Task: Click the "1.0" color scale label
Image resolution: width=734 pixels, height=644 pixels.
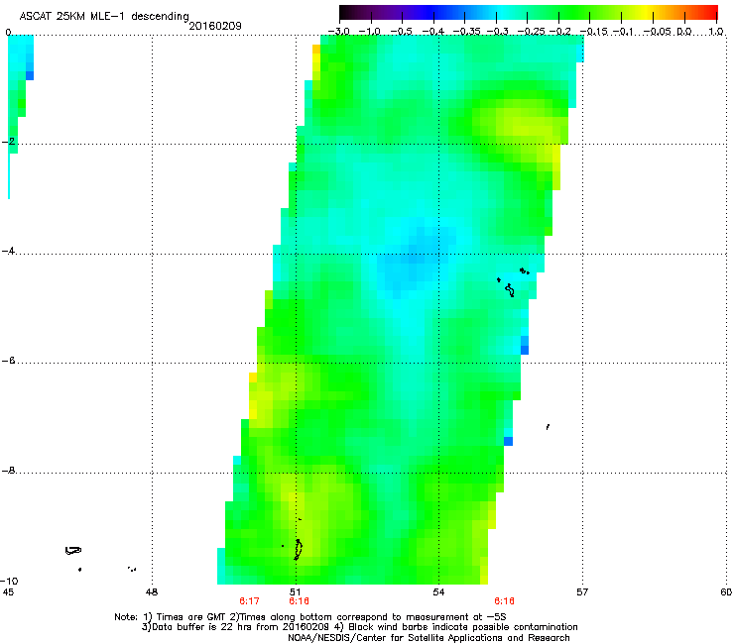Action: tap(716, 32)
